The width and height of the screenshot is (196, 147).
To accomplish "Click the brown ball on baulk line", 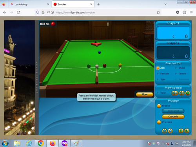I will click(x=105, y=65).
